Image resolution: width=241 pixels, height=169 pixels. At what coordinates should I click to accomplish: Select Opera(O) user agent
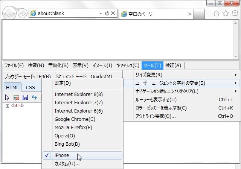tap(82, 136)
